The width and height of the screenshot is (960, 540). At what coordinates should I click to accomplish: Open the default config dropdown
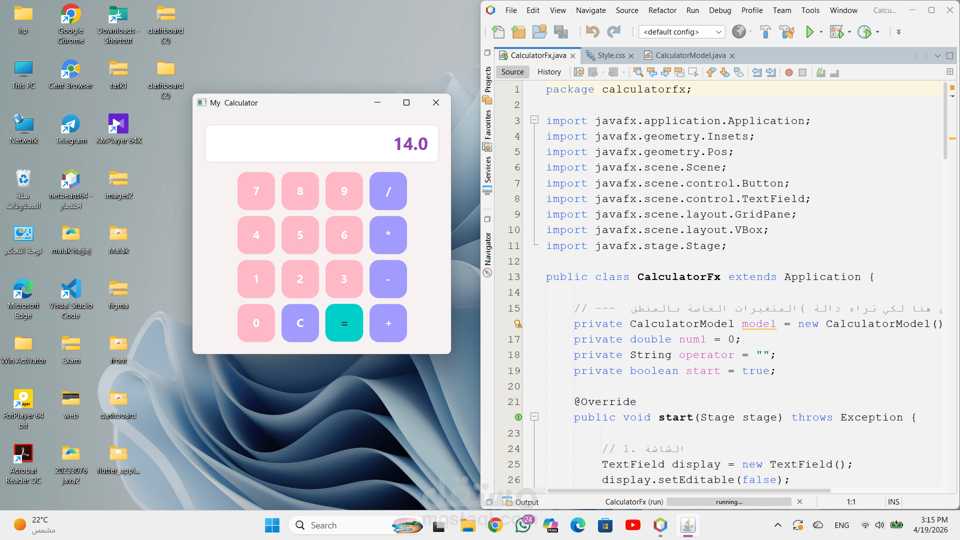click(682, 32)
